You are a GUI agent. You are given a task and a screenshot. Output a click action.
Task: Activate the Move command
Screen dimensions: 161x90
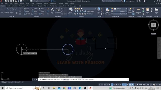click(27, 9)
